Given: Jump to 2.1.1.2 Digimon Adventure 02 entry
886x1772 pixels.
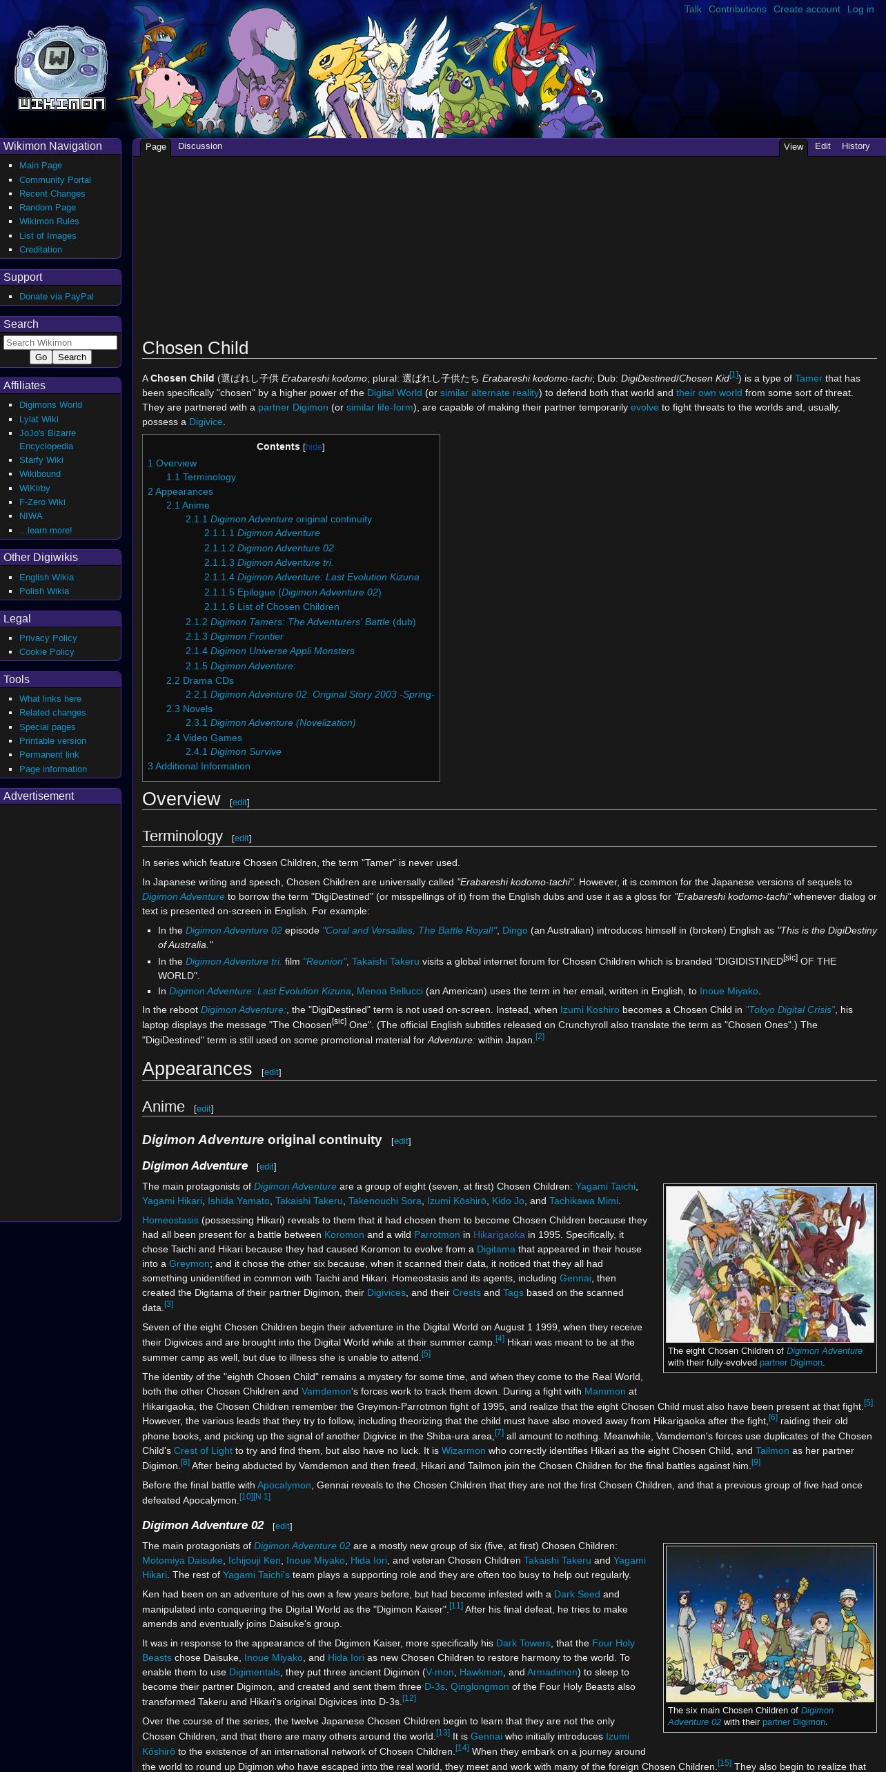Looking at the screenshot, I should (x=269, y=548).
